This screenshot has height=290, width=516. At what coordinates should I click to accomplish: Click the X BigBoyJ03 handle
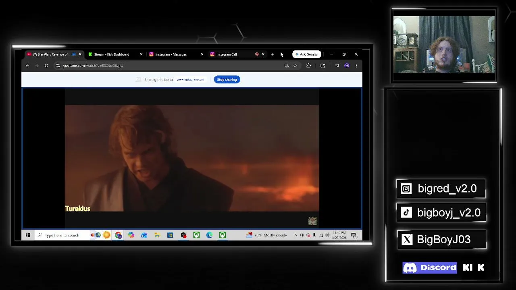(443, 240)
